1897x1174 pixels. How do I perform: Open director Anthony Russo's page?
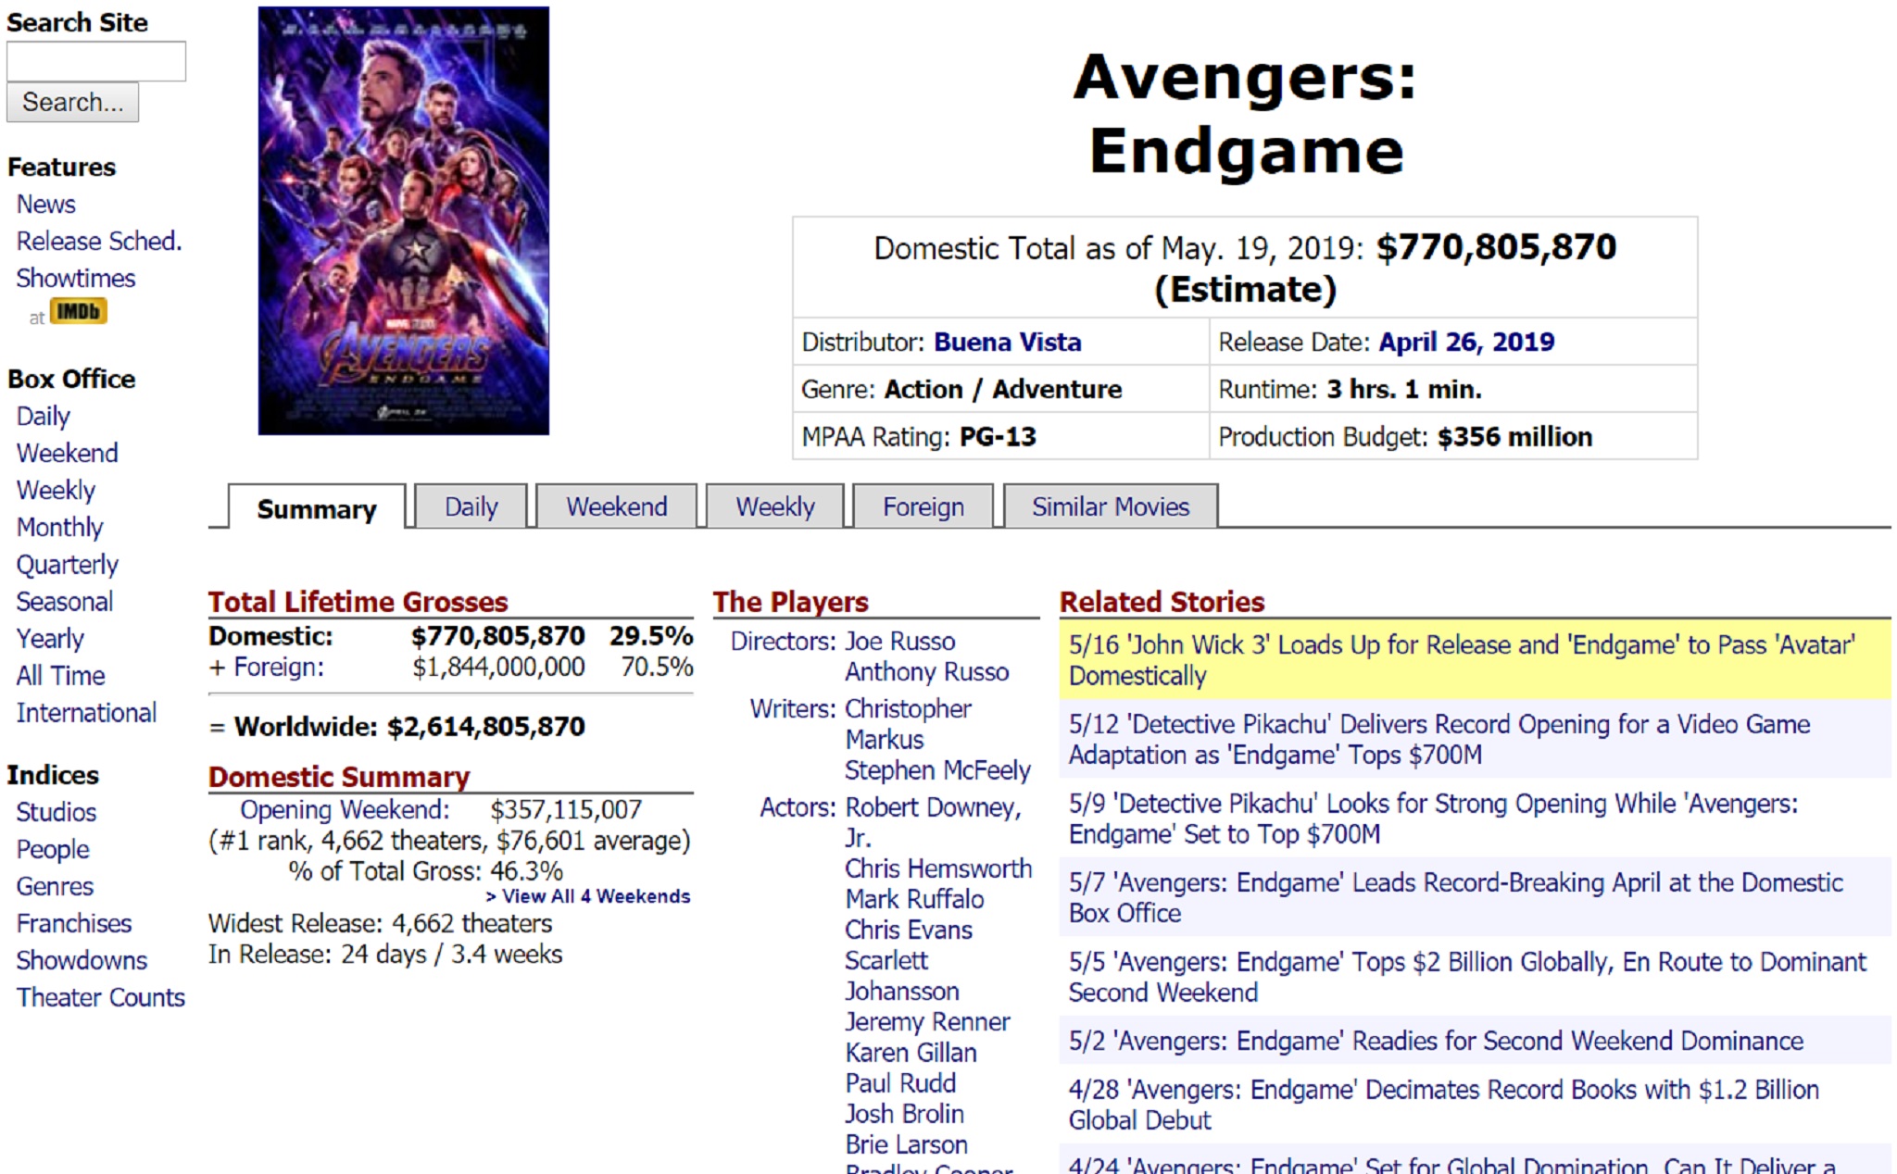pyautogui.click(x=927, y=671)
